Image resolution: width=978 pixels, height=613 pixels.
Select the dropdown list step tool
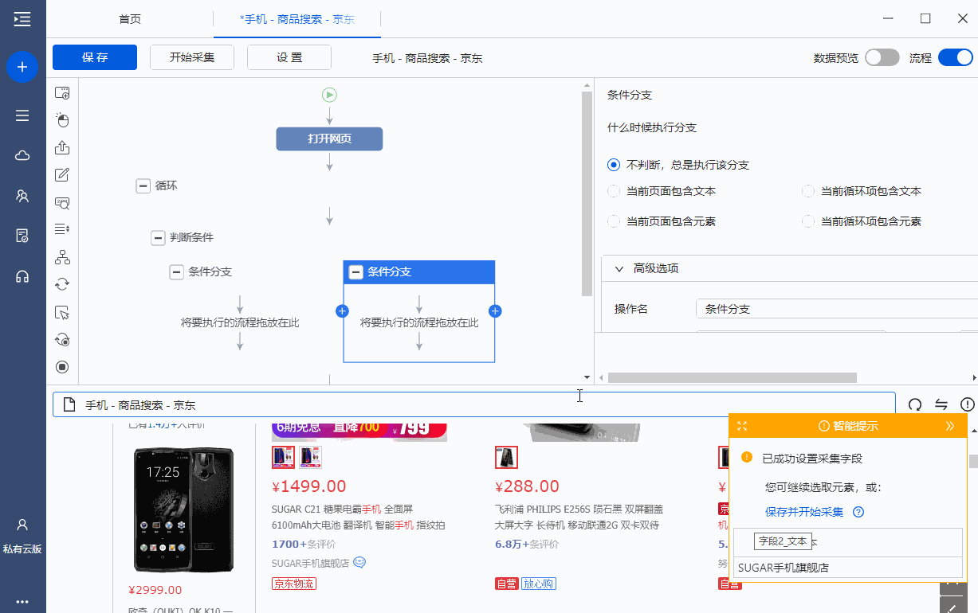[x=62, y=229]
